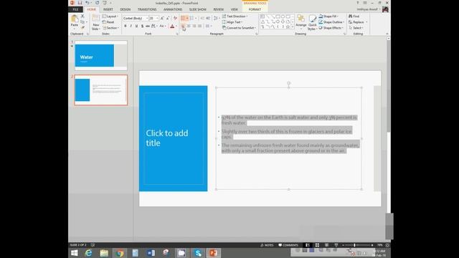Select the Water title slide thumbnail
Viewport: 459px width, 258px height.
[101, 56]
